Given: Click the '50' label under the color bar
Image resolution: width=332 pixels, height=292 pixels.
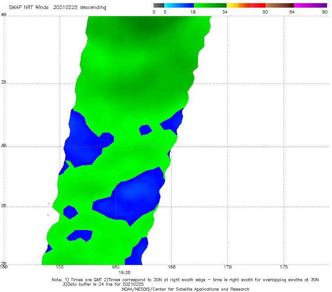Looking at the screenshot, I should point(265,12).
